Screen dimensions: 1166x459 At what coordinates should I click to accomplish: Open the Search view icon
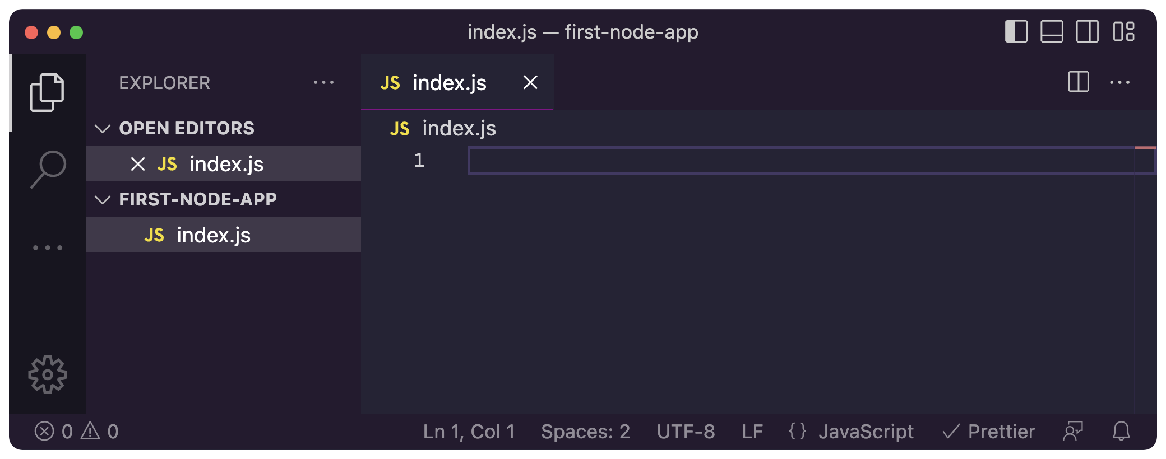[x=48, y=168]
